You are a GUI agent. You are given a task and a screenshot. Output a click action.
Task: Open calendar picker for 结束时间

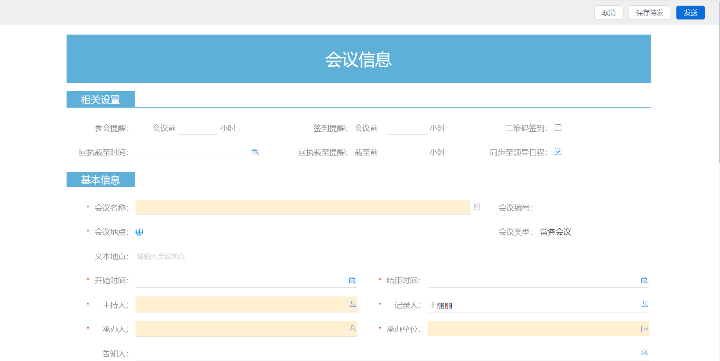tap(644, 281)
